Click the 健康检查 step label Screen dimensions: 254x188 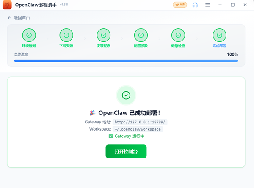(178, 46)
